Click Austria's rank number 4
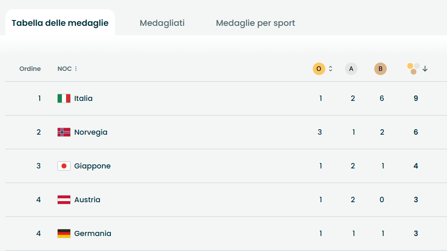447x251 pixels. (38, 200)
